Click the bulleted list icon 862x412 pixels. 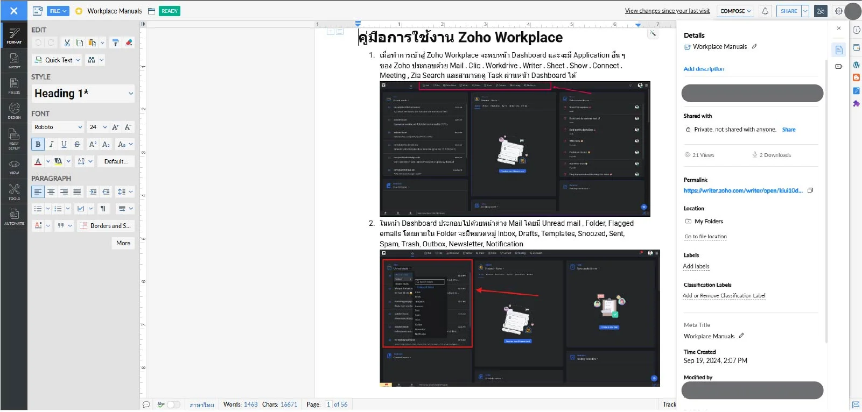pos(38,209)
